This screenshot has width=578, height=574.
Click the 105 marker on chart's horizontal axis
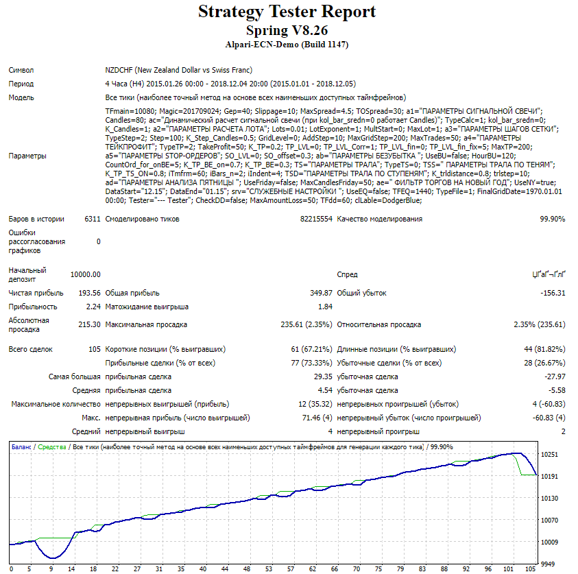click(x=531, y=568)
